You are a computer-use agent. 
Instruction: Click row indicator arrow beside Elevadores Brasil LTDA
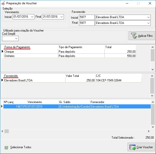[3, 80]
